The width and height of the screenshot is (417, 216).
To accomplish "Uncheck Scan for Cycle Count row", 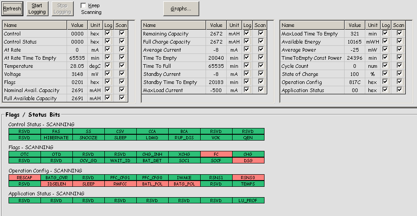I will coord(399,66).
